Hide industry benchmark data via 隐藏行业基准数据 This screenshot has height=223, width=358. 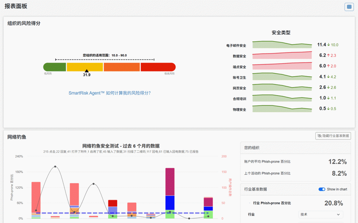pos(333,136)
